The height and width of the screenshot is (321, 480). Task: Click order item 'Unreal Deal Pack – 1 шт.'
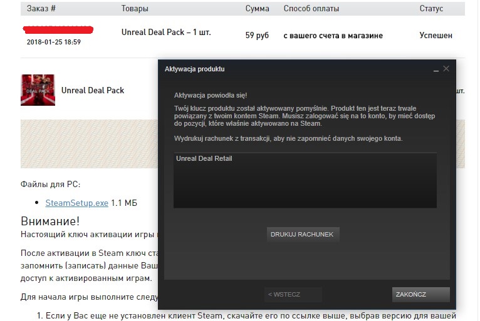[x=166, y=32]
